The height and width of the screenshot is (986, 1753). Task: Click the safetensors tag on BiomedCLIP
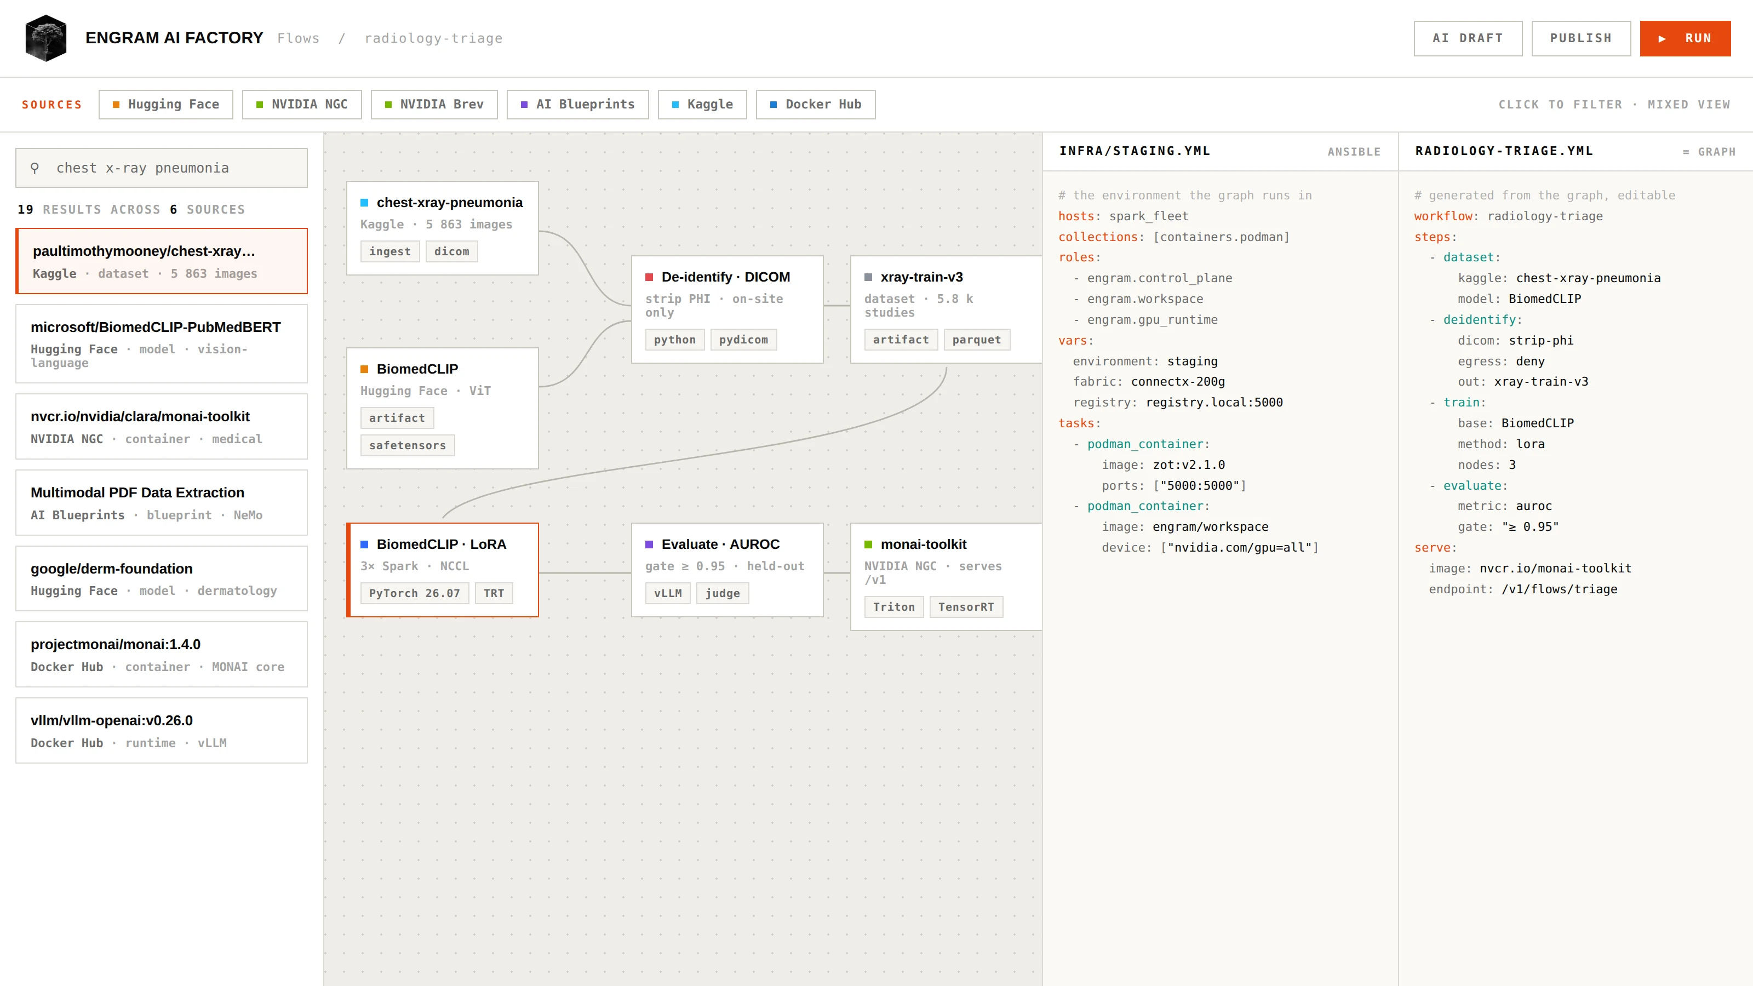coord(408,445)
